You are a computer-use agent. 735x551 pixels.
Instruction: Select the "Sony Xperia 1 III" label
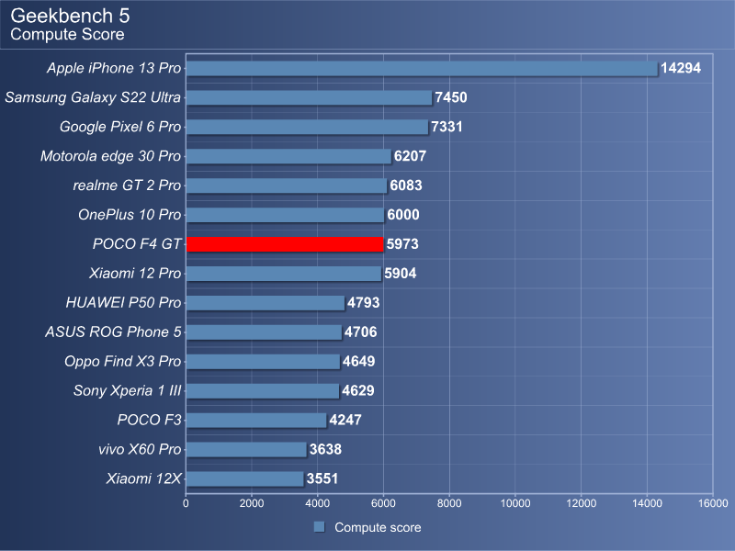[127, 391]
